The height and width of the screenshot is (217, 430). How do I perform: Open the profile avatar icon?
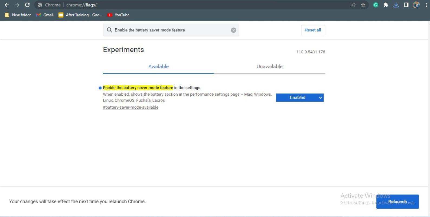[x=416, y=5]
